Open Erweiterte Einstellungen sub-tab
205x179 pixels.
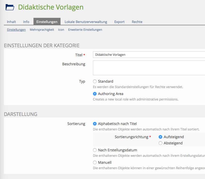click(85, 30)
